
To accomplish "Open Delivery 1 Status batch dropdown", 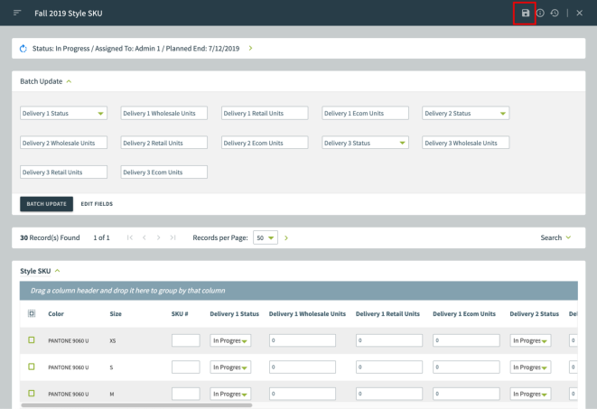I will (63, 113).
